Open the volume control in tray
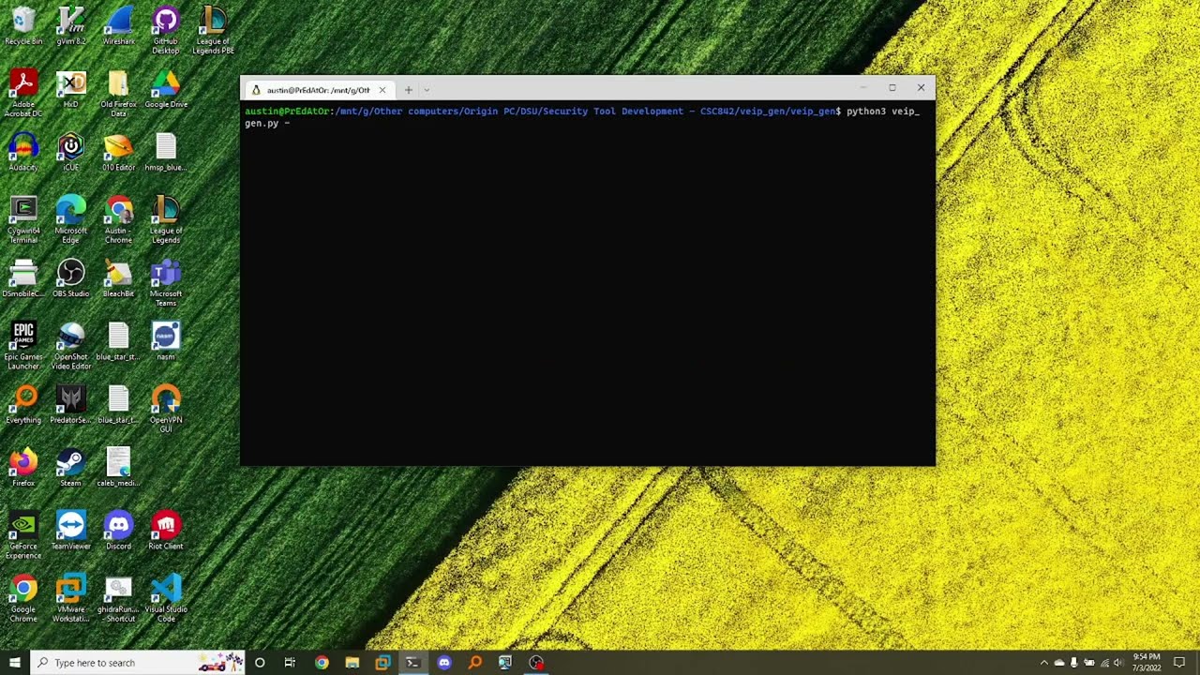Screen dimensions: 1200x675 (1117, 663)
